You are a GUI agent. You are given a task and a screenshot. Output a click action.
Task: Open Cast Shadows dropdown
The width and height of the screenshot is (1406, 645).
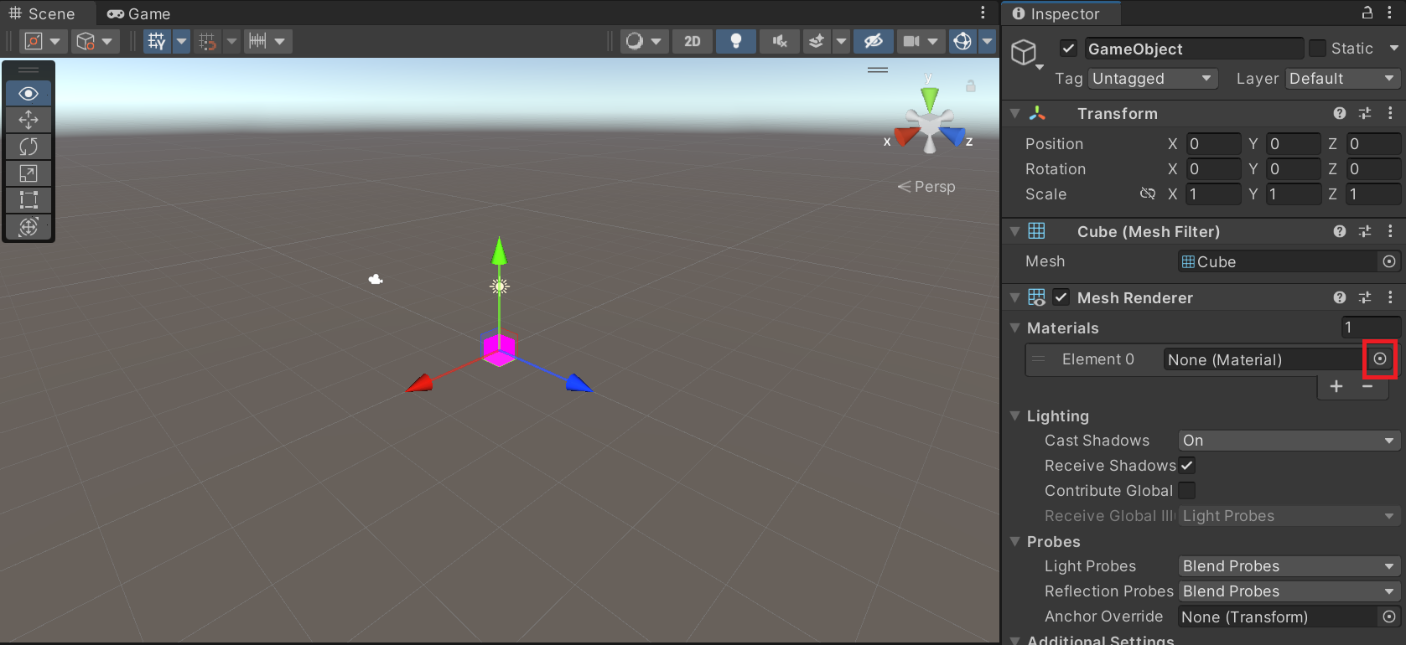pos(1289,441)
